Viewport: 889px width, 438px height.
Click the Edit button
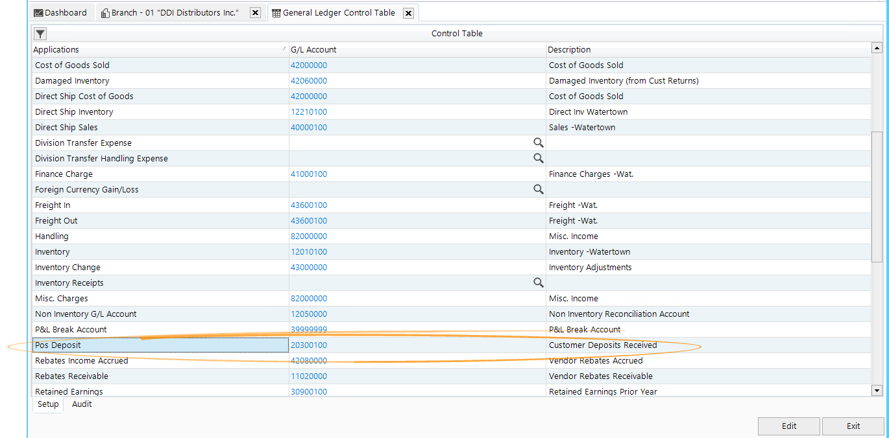tap(788, 426)
